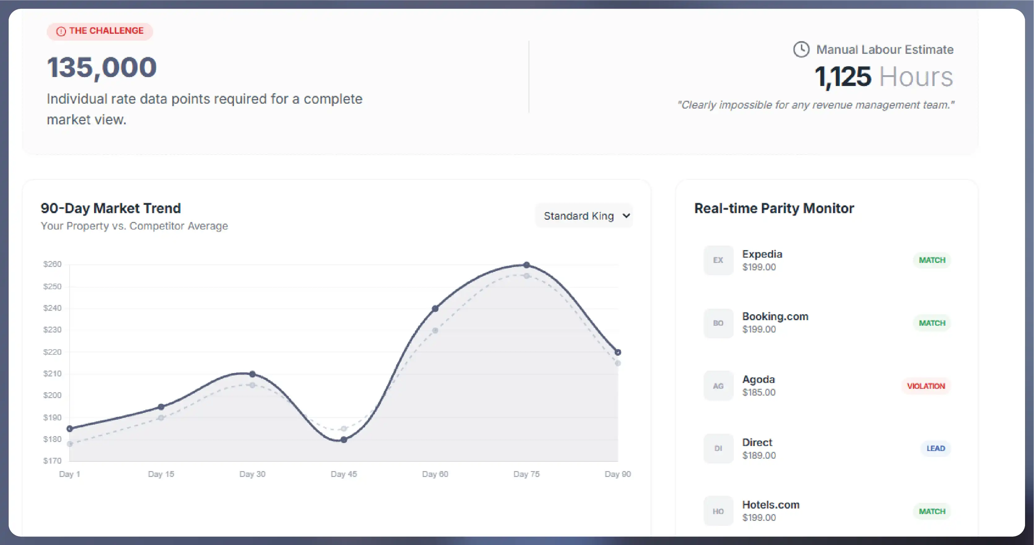Select the 90-Day Market Trend heading

111,208
